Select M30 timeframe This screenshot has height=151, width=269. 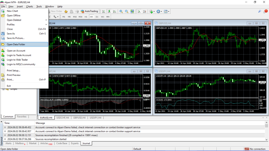(81, 17)
